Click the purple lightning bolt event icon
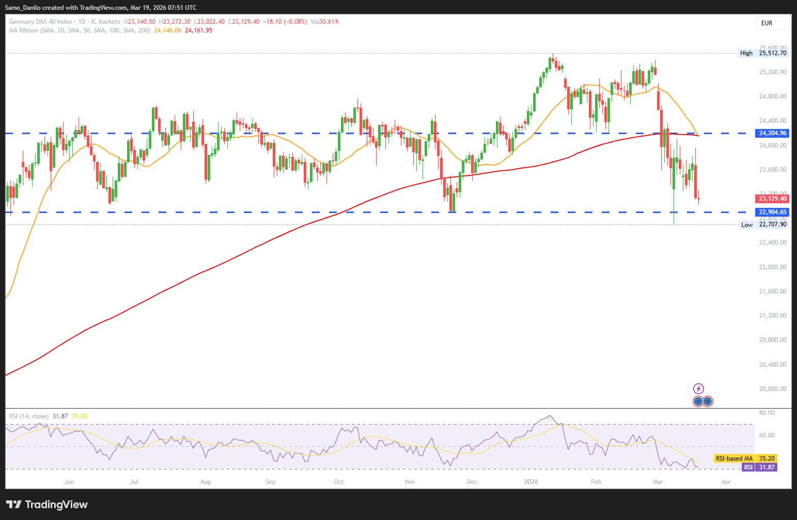Screen dimensions: 797x520 tap(698, 389)
